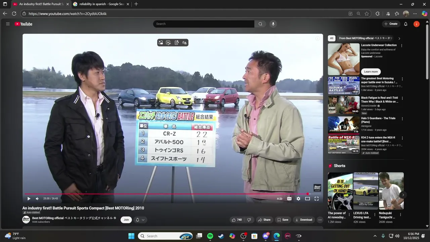Viewport: 430px width, 242px height.
Task: Start voice search with the microphone icon
Action: point(273,24)
